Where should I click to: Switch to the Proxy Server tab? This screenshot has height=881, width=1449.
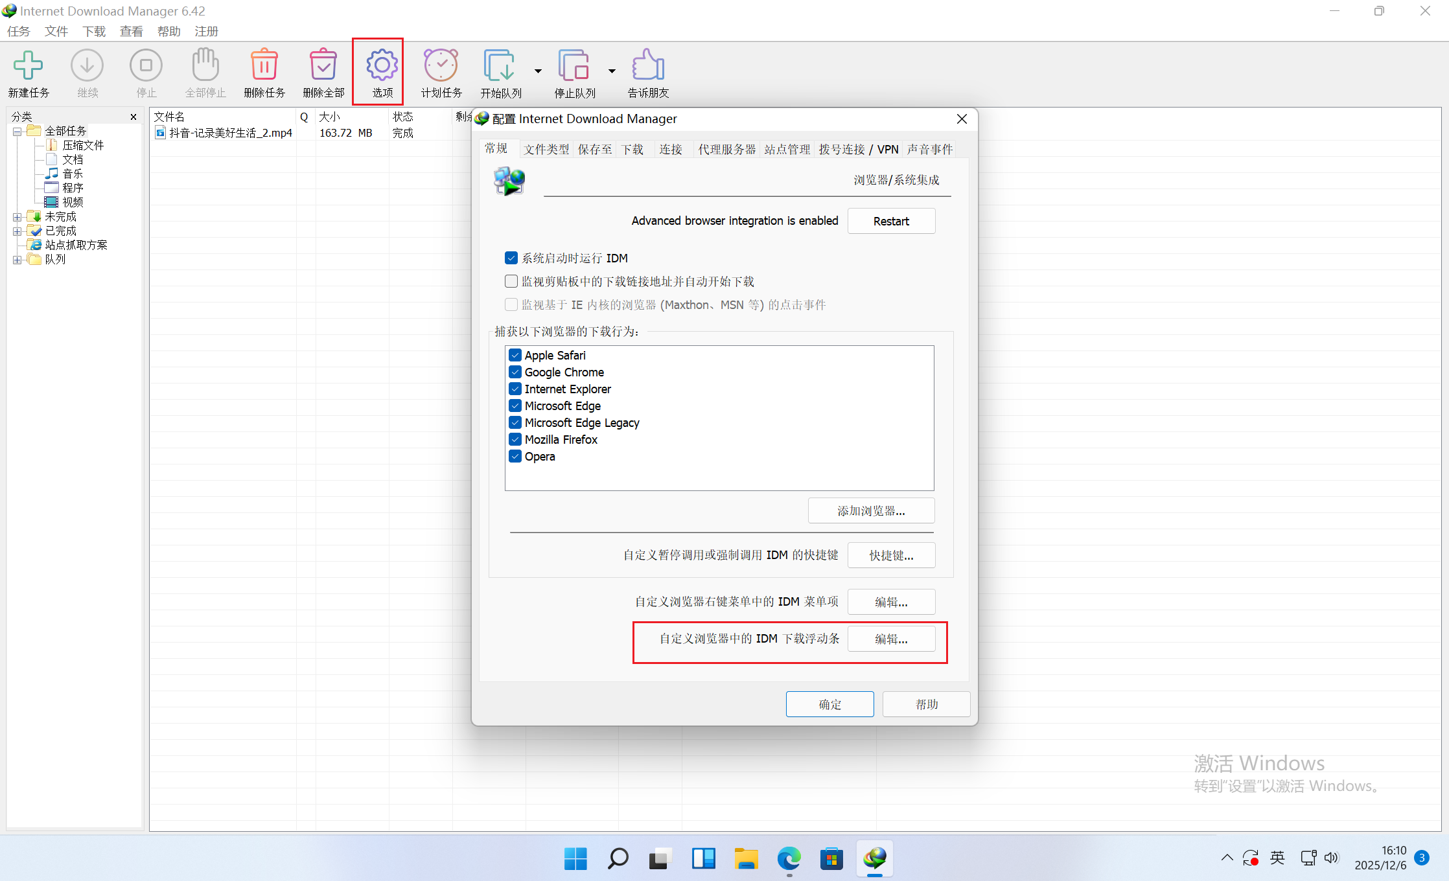(x=726, y=150)
